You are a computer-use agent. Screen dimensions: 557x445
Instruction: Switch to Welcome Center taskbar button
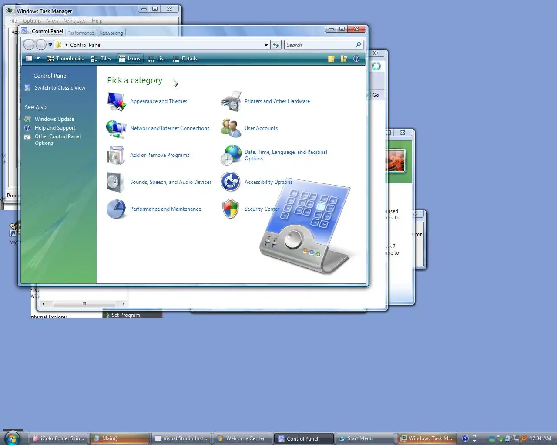[x=242, y=438]
